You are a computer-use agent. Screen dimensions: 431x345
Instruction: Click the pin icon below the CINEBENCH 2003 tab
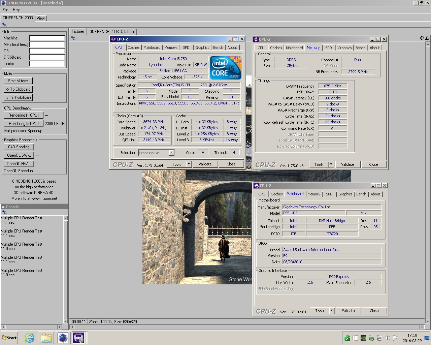4,25
